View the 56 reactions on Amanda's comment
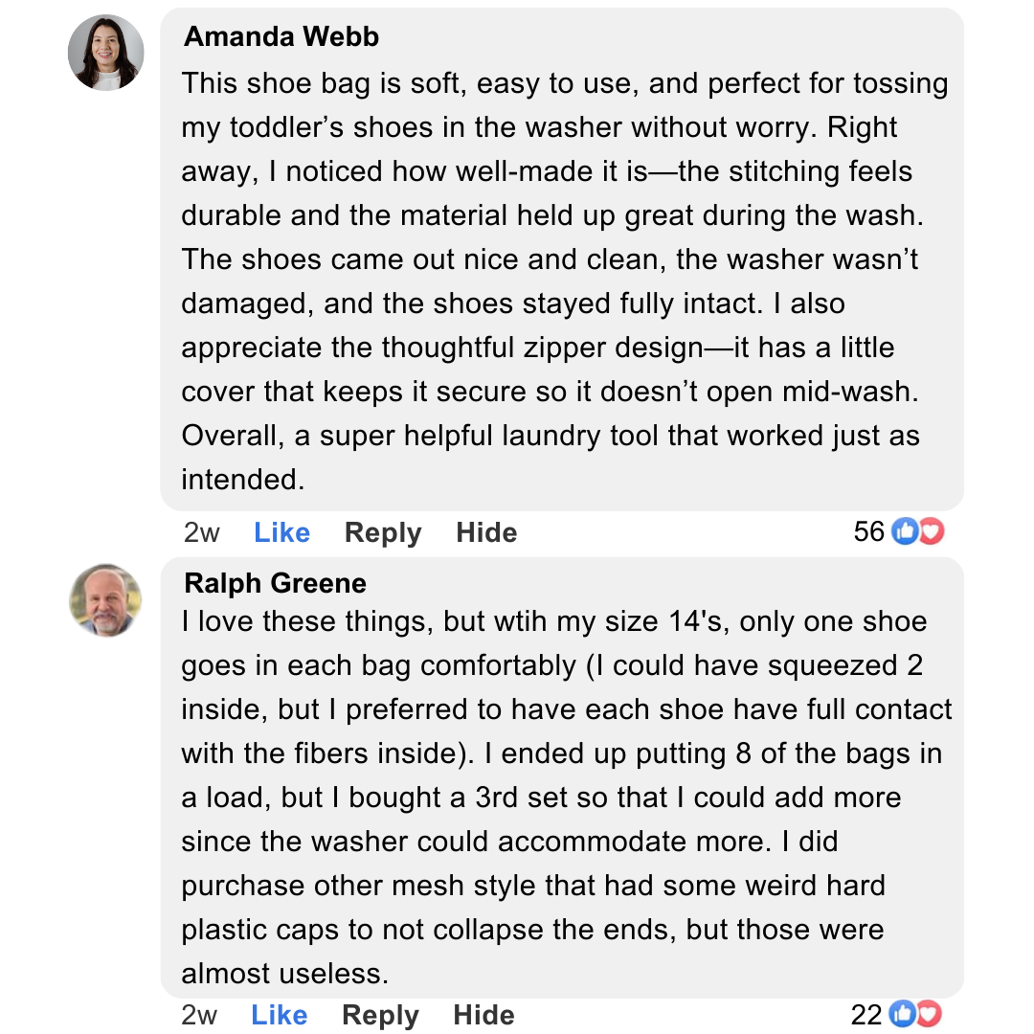 click(x=869, y=531)
